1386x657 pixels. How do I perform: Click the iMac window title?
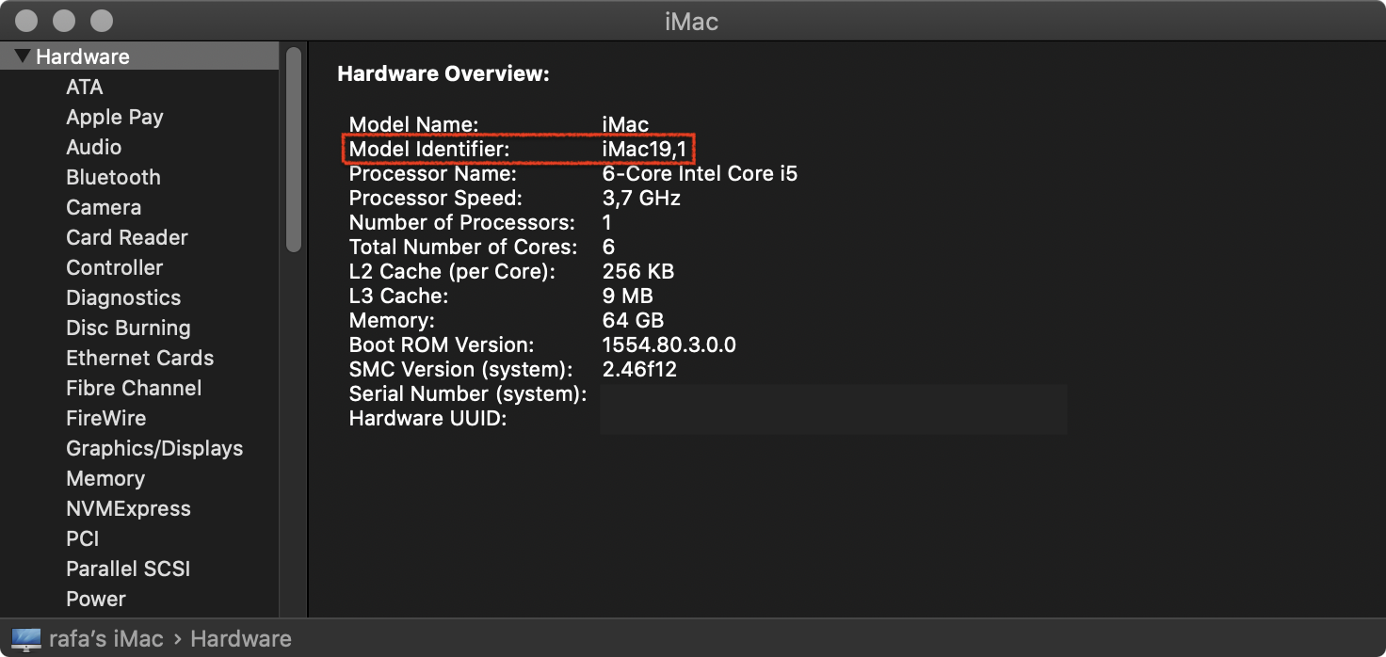click(x=692, y=21)
